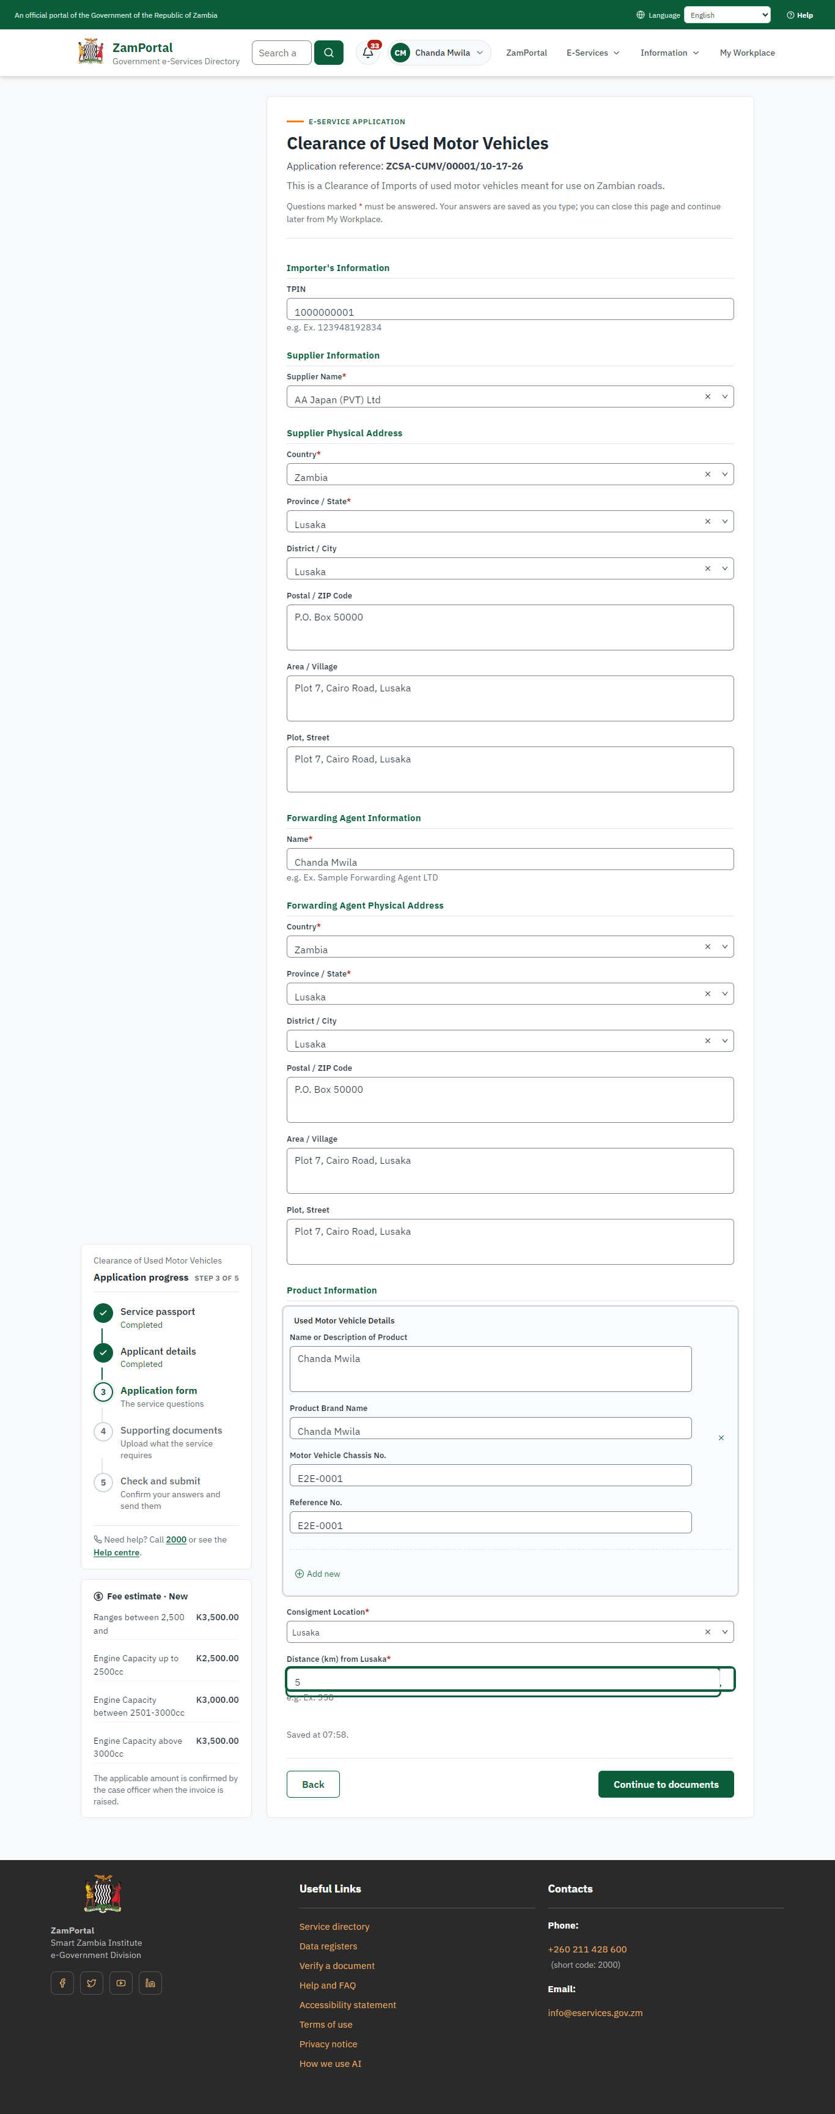Image resolution: width=835 pixels, height=2114 pixels.
Task: Click the Add new plus icon
Action: [300, 1574]
